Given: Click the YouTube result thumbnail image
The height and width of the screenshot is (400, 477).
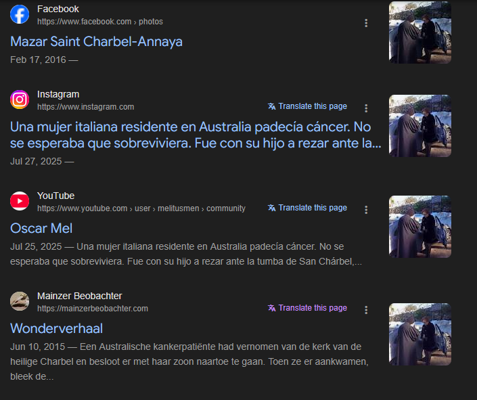Looking at the screenshot, I should 419,227.
